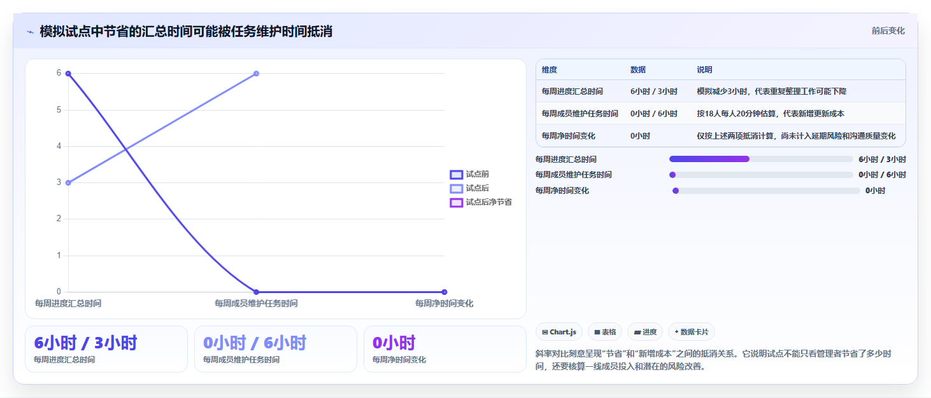Click the icon in the 表格 chip
The width and height of the screenshot is (931, 398).
(597, 332)
